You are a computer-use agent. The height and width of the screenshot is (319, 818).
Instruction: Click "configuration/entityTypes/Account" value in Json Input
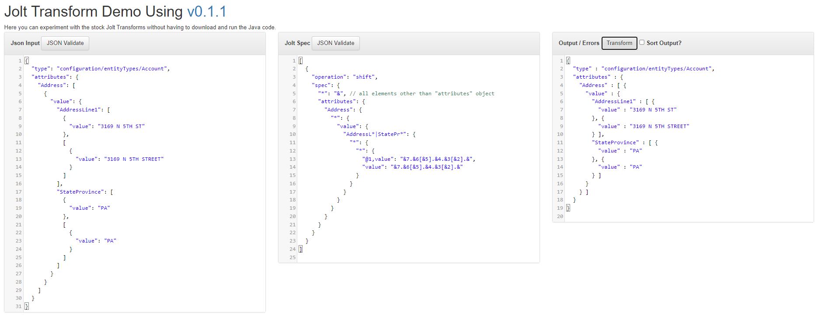[112, 69]
